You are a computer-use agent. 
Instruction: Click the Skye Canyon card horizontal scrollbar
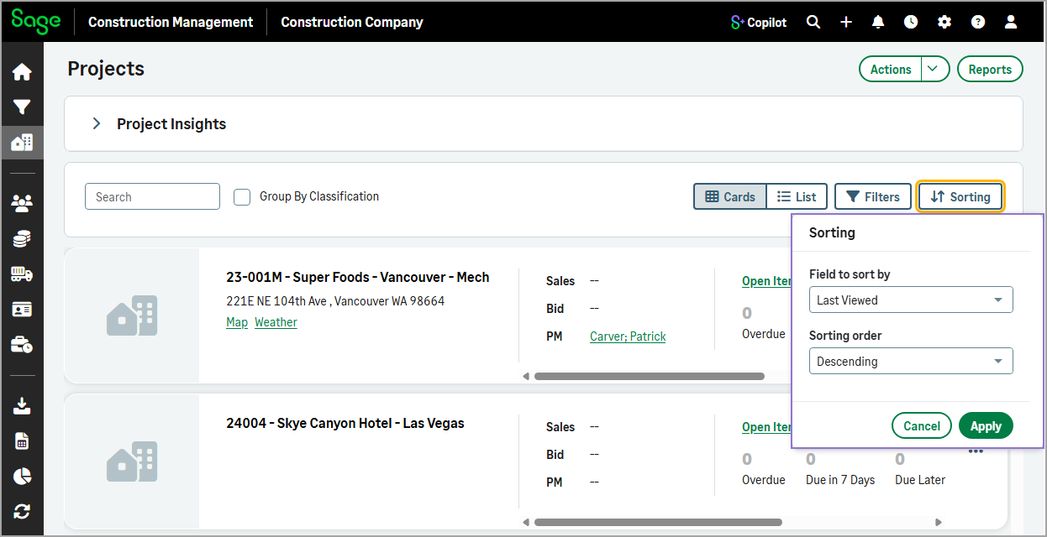658,523
